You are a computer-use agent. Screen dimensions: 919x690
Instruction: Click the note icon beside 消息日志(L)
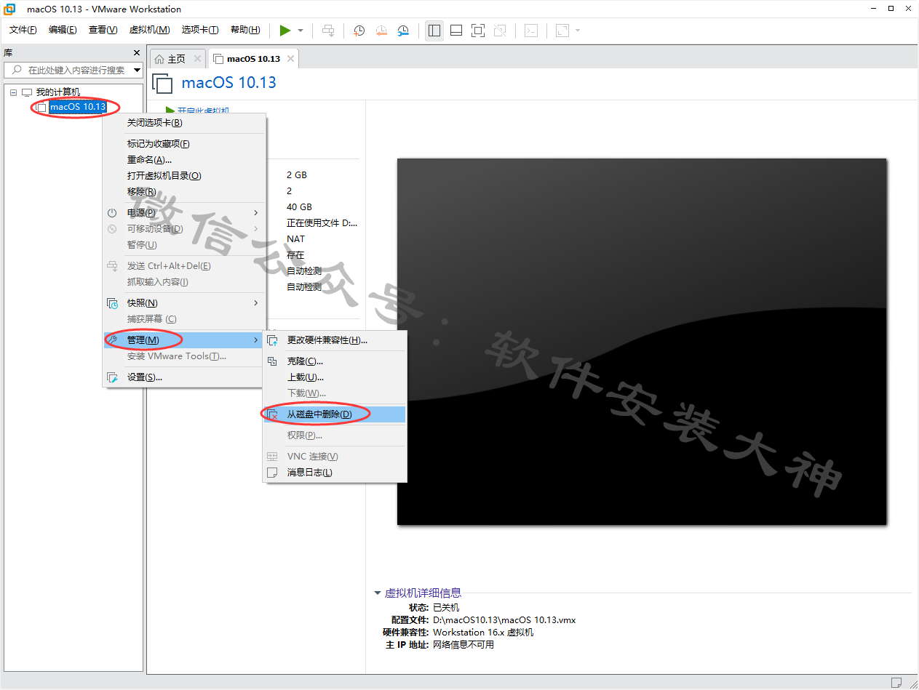click(x=272, y=473)
